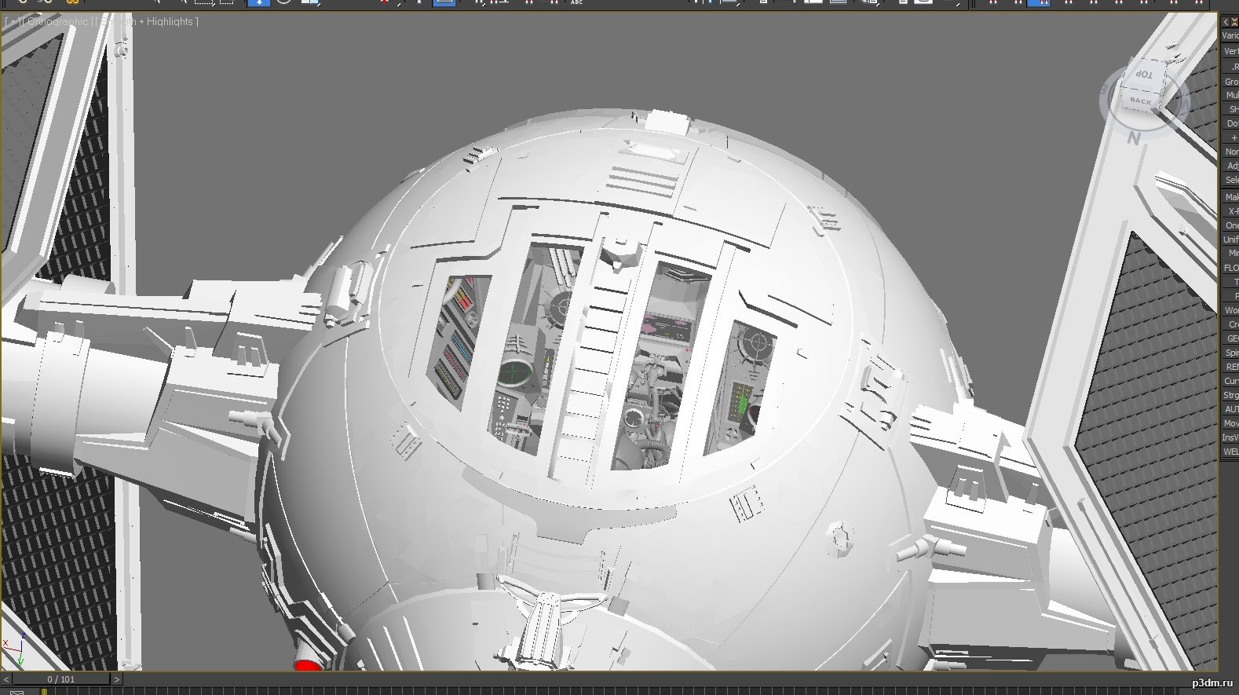This screenshot has width=1239, height=695.
Task: Click the 'Unif' button in the side panel
Action: [1230, 240]
